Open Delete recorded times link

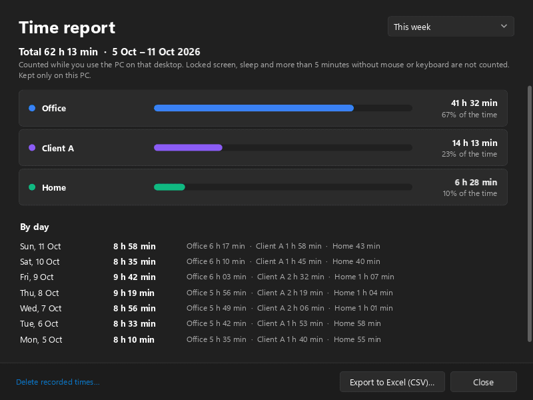click(58, 382)
